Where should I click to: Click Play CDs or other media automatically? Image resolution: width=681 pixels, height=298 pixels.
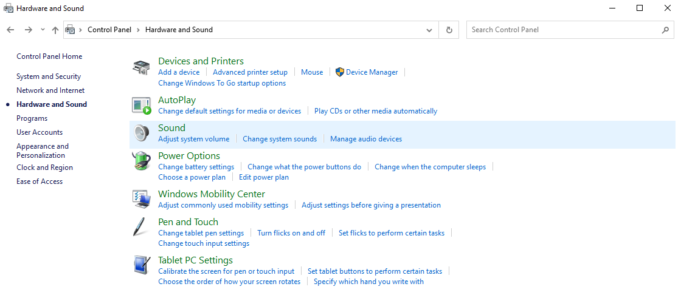click(376, 111)
